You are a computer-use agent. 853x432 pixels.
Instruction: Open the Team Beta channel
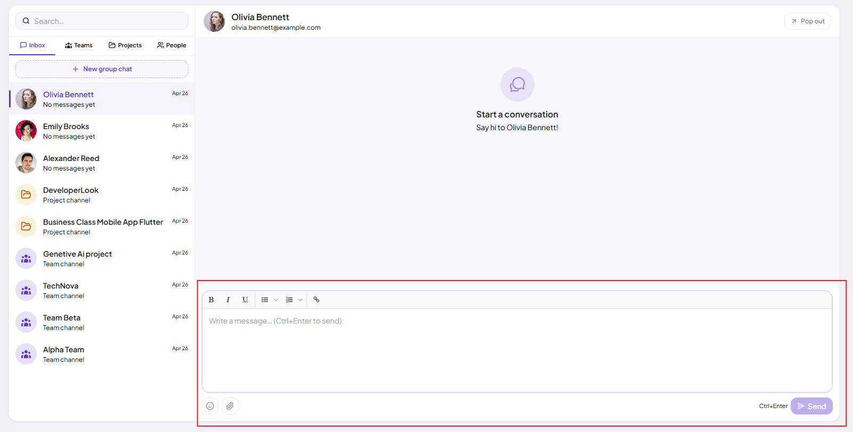click(x=102, y=322)
